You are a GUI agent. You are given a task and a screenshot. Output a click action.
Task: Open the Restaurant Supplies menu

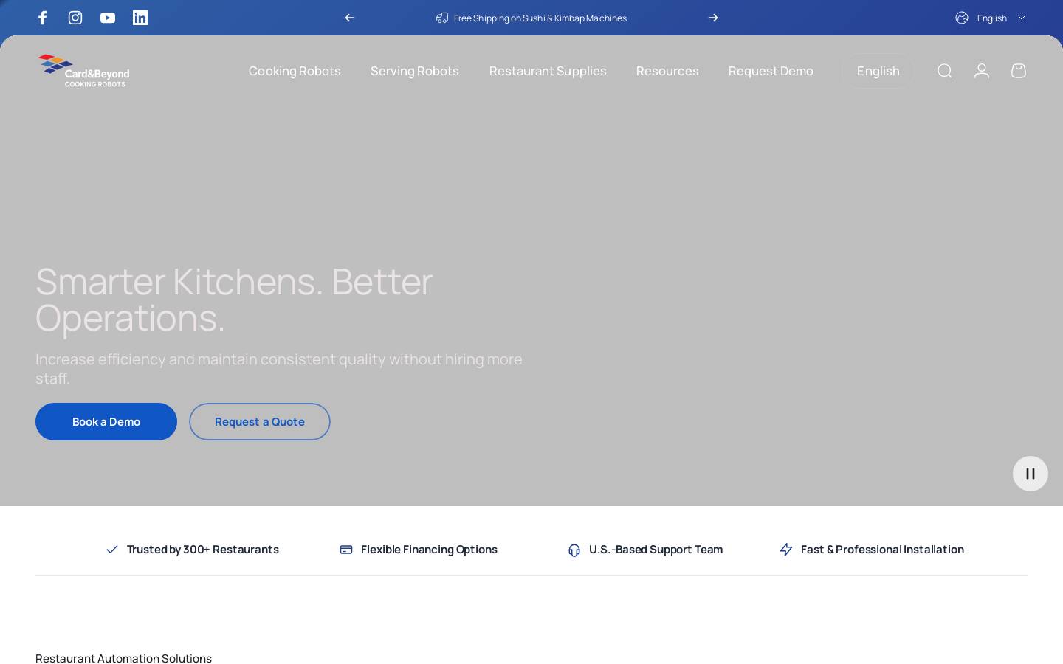[x=548, y=71]
